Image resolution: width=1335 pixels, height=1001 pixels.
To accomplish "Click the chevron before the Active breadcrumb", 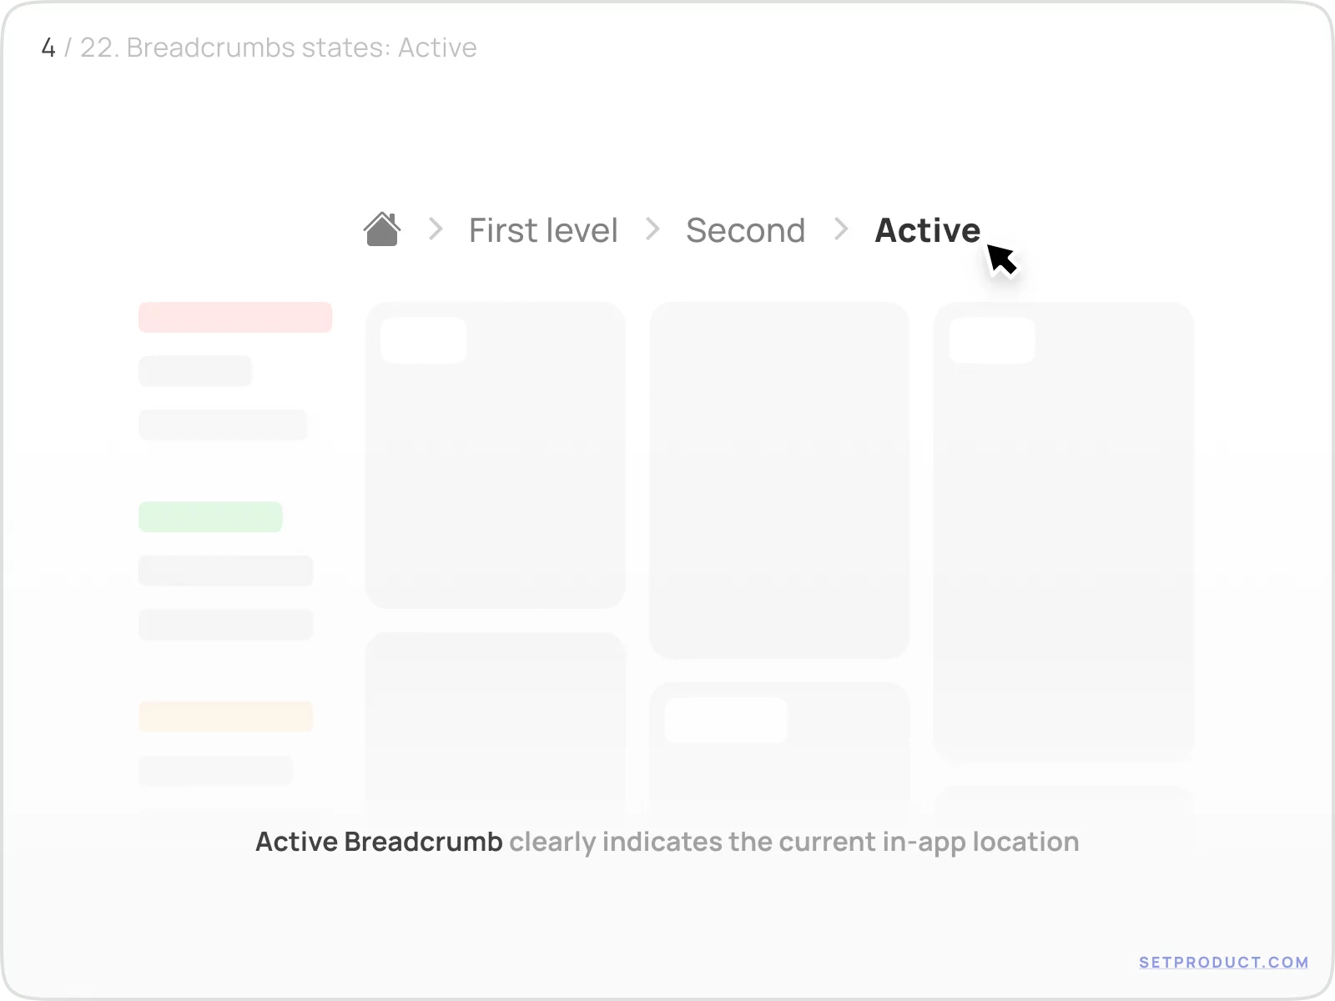I will coord(840,231).
